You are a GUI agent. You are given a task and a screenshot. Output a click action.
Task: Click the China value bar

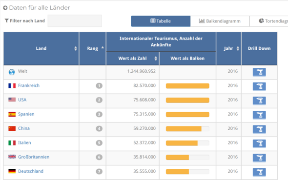pos(187,129)
